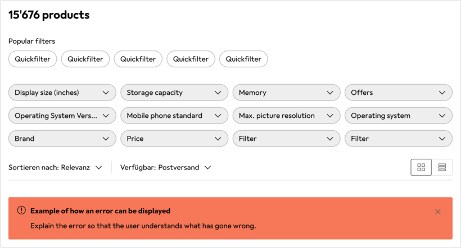461x248 pixels.
Task: Click the chevron beside Verfügbar: Postversand
Action: [x=208, y=168]
